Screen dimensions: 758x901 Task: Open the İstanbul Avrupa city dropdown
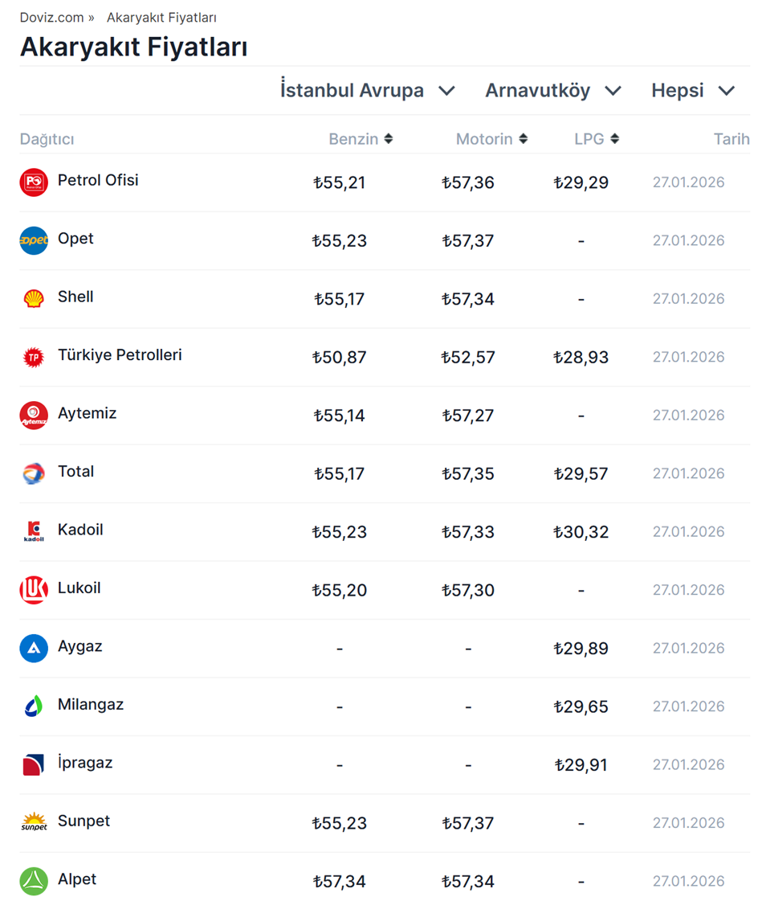pos(368,91)
